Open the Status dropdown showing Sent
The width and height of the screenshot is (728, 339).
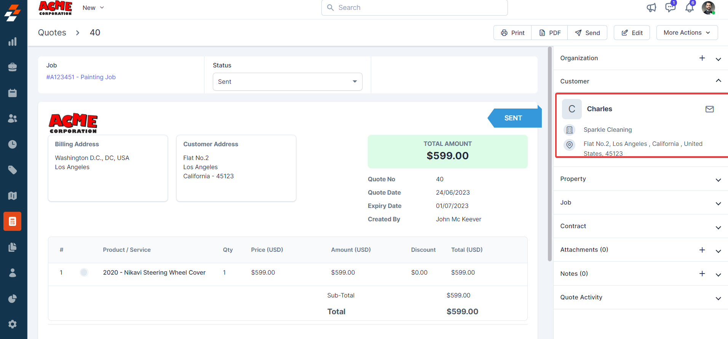coord(287,82)
